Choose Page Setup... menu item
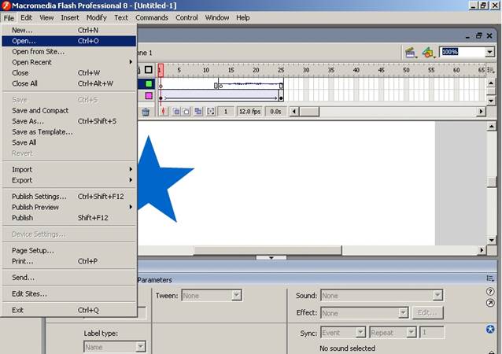Image resolution: width=502 pixels, height=354 pixels. 68,251
